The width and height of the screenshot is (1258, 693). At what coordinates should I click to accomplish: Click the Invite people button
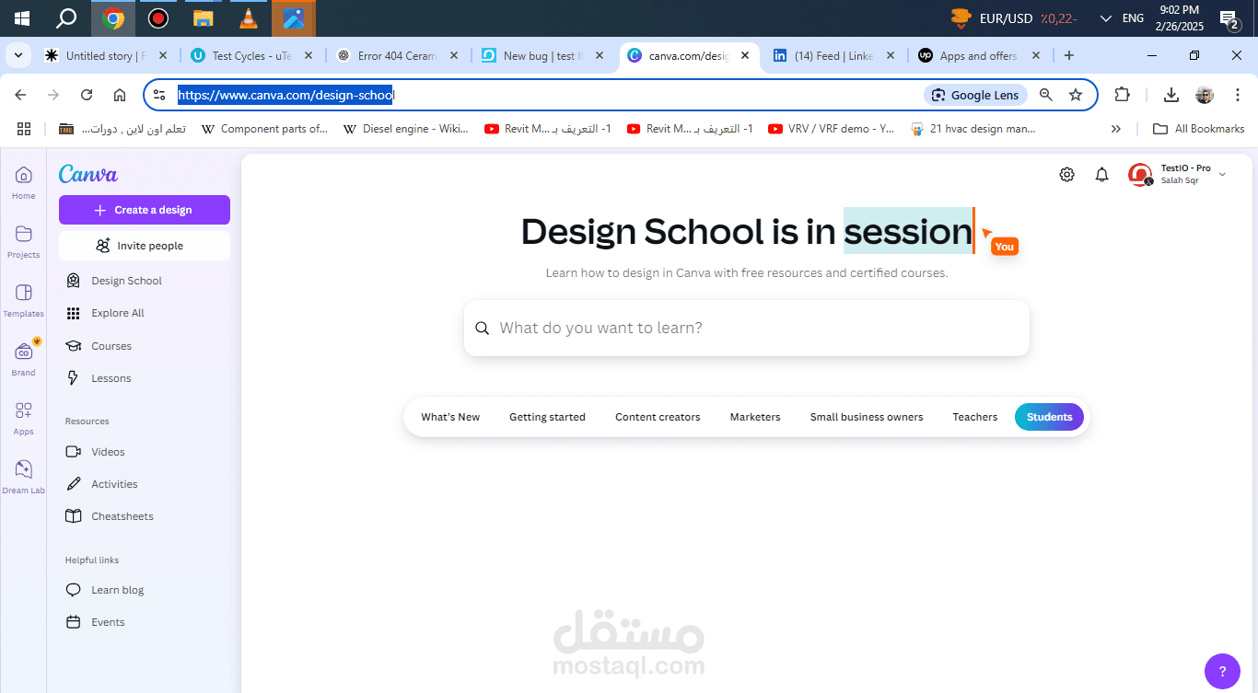click(145, 246)
